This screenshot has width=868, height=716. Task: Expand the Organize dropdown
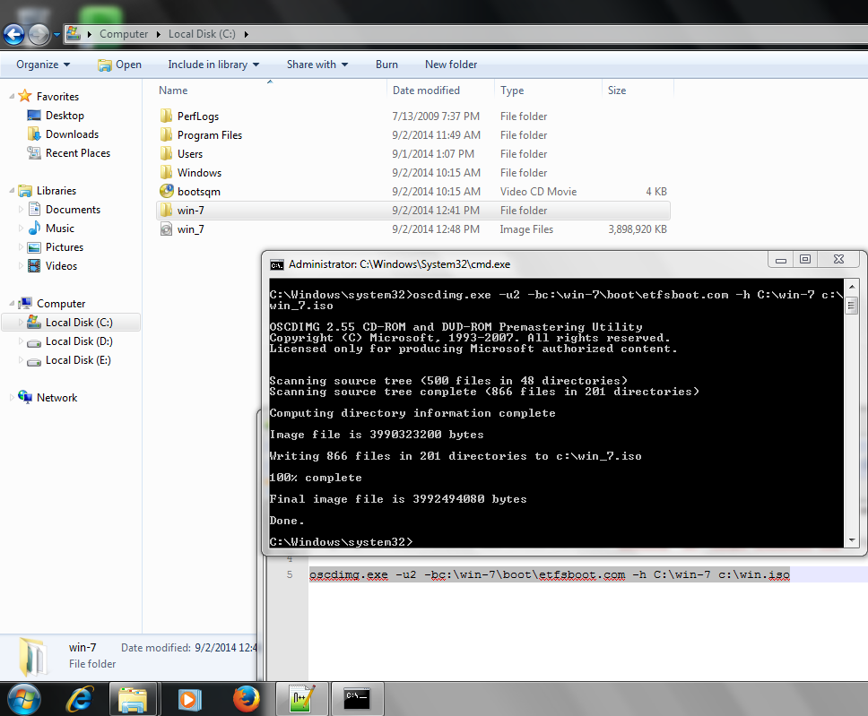click(x=42, y=64)
